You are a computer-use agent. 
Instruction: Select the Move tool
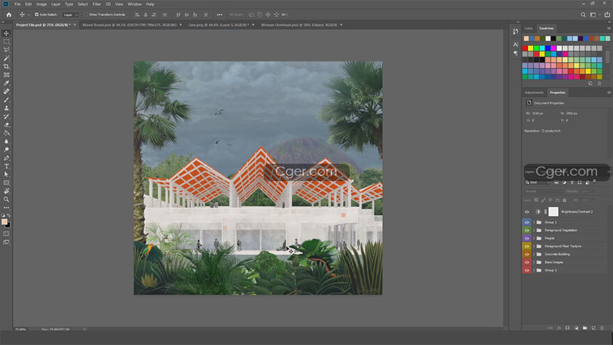(6, 33)
